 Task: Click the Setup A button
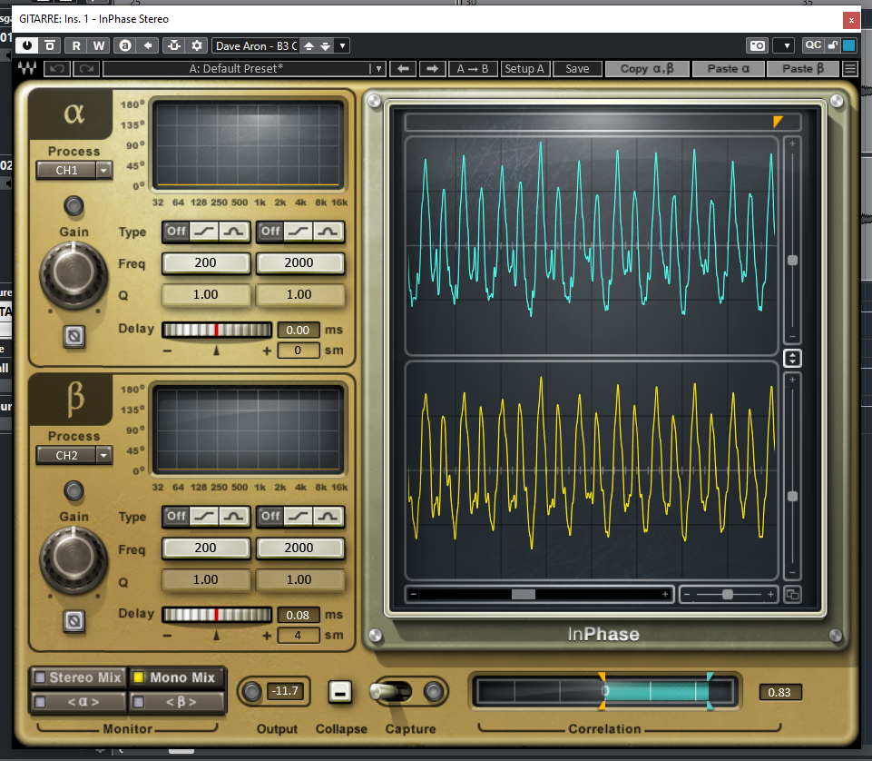click(x=524, y=68)
